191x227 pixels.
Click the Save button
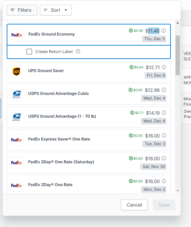coord(164,205)
